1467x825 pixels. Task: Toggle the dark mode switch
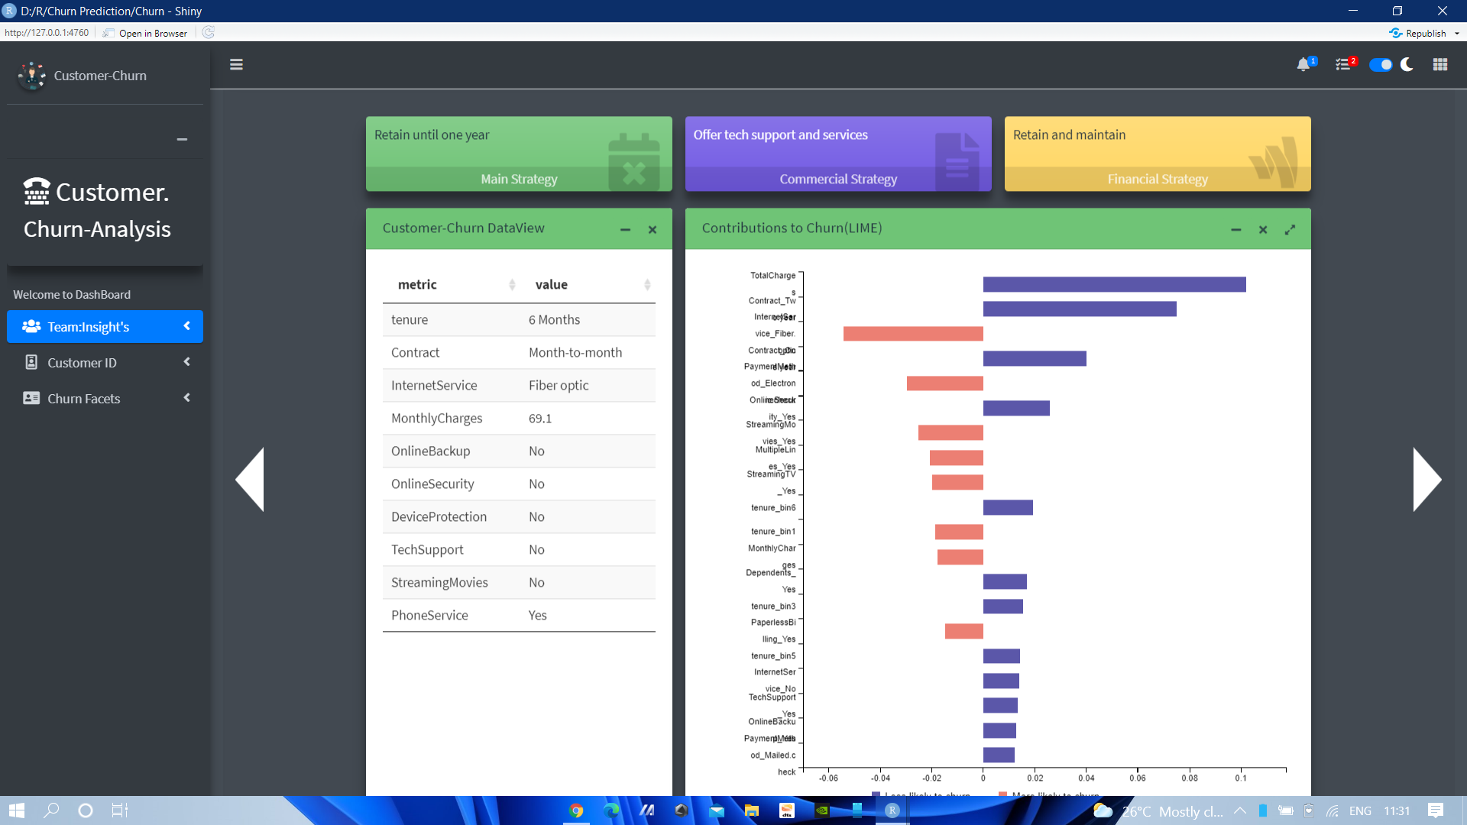(1381, 65)
